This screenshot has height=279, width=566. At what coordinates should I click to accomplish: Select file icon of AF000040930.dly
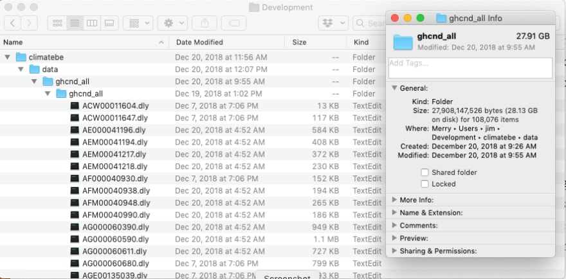pyautogui.click(x=75, y=178)
